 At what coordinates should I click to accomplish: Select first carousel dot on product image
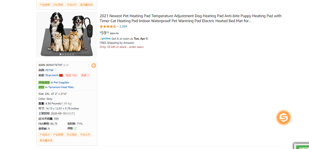pyautogui.click(x=61, y=54)
